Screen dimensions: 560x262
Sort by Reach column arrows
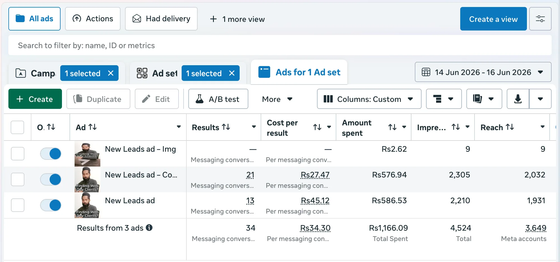tap(510, 127)
